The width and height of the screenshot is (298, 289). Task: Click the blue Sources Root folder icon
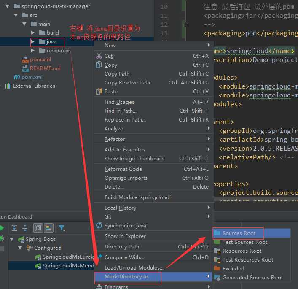pyautogui.click(x=217, y=233)
